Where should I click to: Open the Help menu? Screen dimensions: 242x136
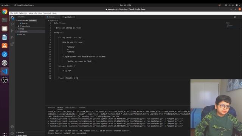(x=54, y=13)
